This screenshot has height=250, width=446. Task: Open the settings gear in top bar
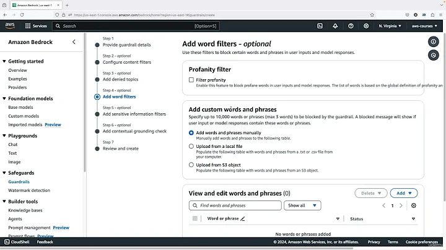[366, 26]
